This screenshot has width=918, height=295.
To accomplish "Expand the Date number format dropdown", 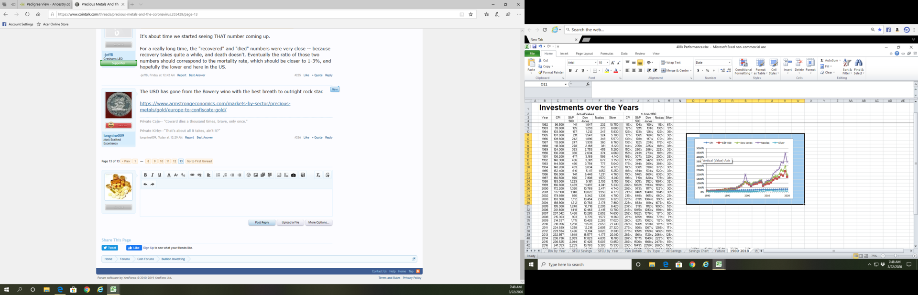I will coord(729,63).
